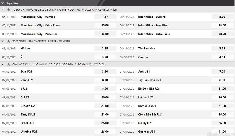This screenshot has width=235, height=136.
Task: Choose Bỉ U21 odds 16.00
Action: [105, 97]
